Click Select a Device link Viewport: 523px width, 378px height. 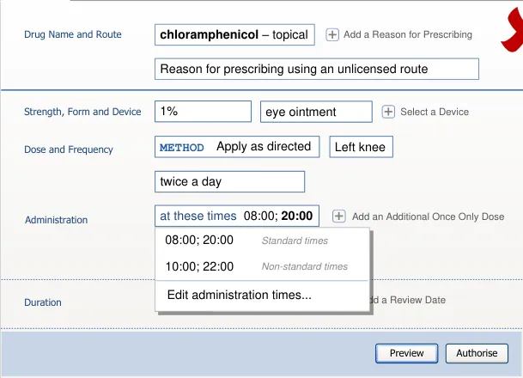click(435, 112)
